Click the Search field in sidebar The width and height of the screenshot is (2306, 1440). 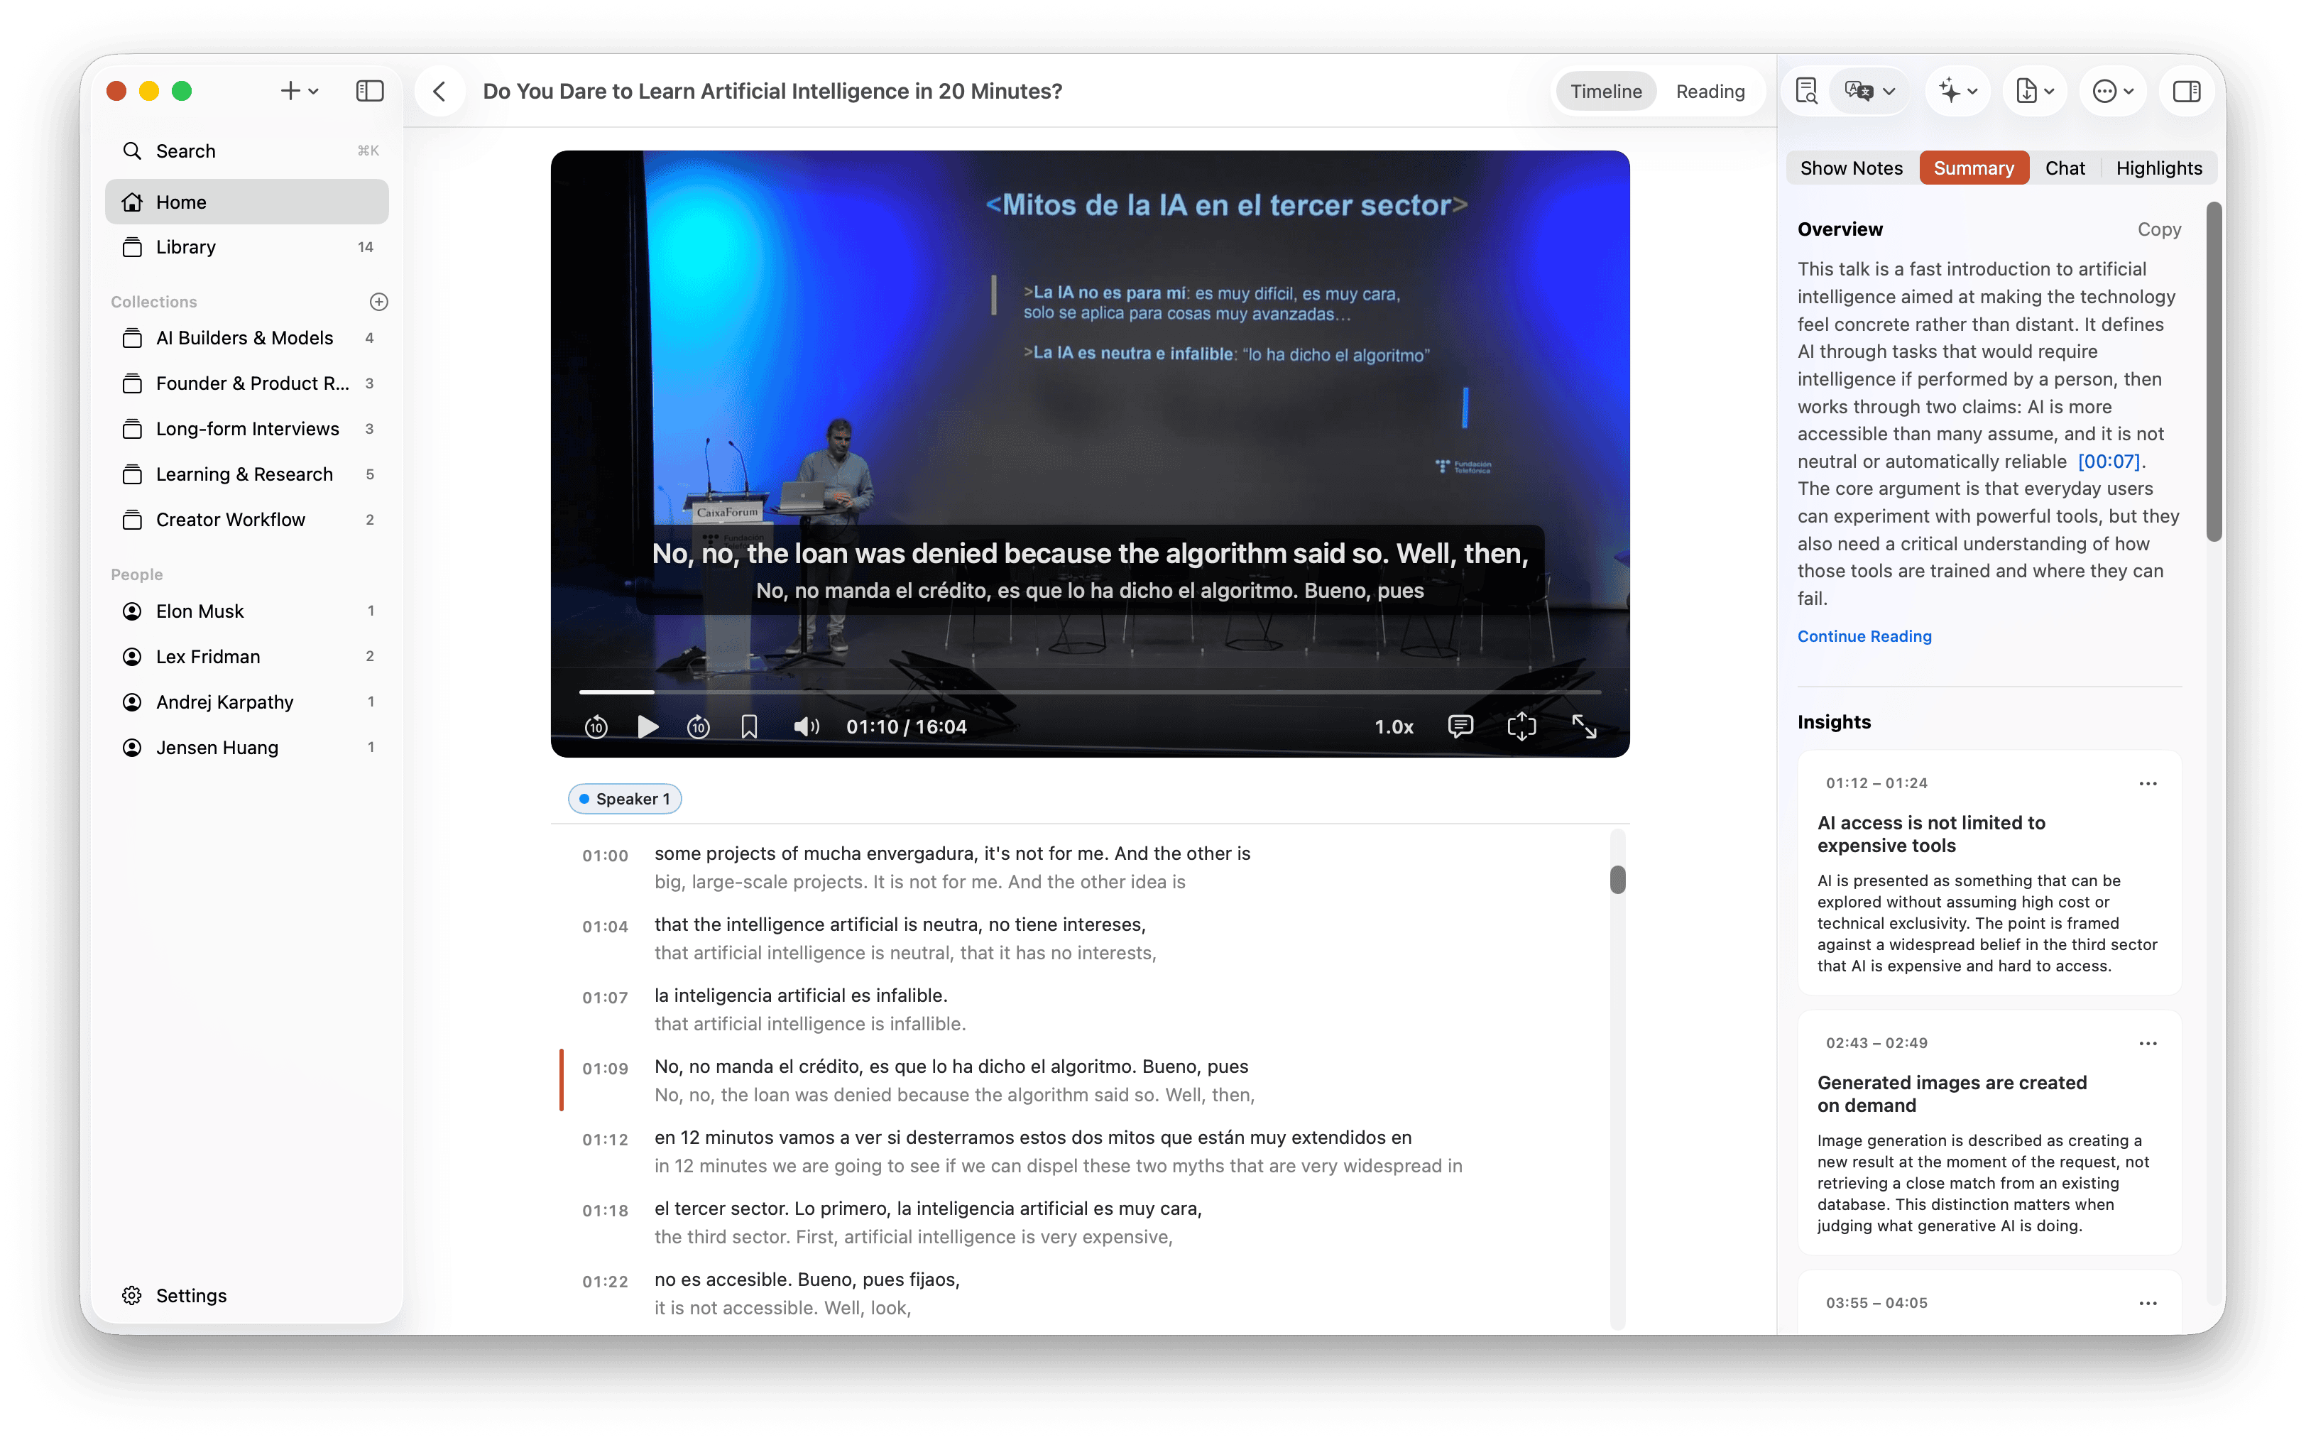tap(246, 151)
